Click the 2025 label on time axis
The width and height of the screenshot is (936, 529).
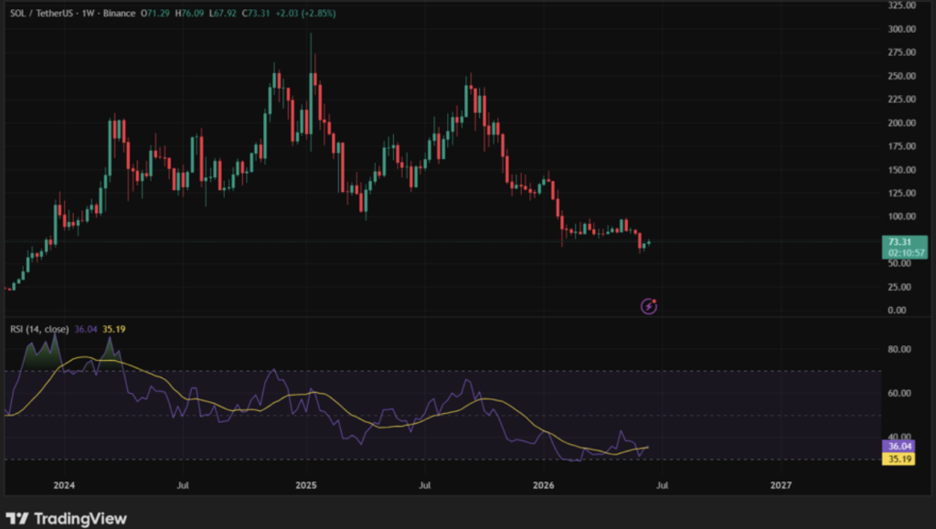305,485
